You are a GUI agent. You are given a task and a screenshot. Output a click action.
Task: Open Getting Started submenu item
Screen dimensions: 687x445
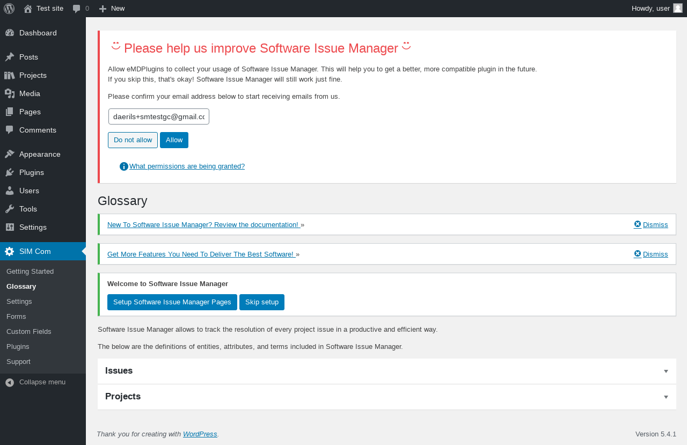(30, 272)
